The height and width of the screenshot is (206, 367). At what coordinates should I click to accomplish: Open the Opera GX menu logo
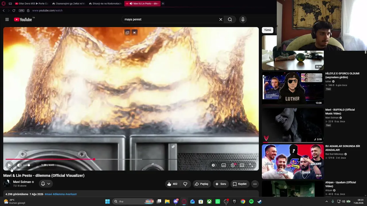(x=3, y=3)
